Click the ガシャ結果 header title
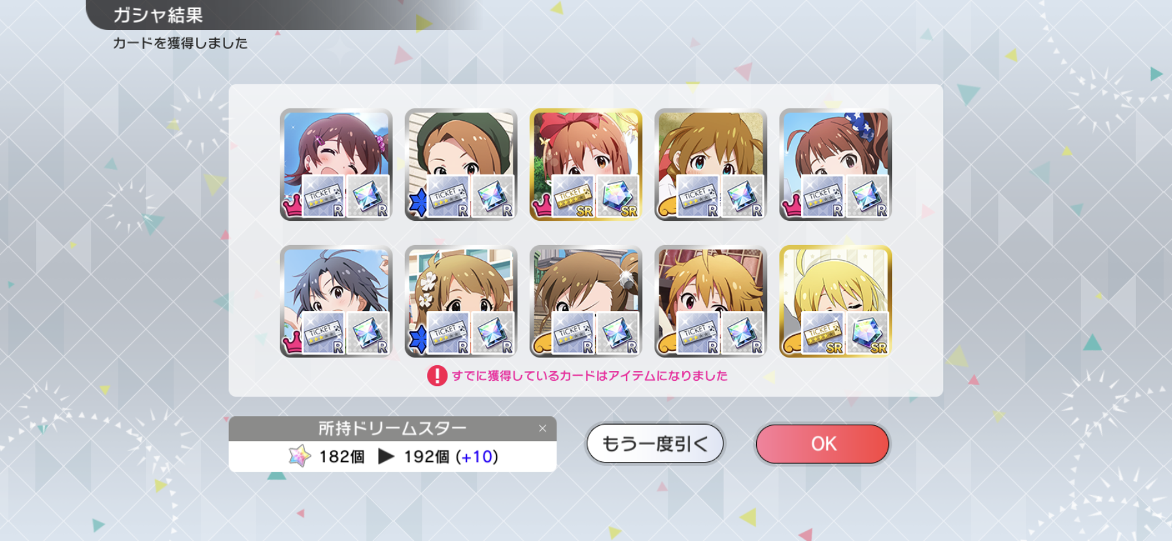Image resolution: width=1172 pixels, height=541 pixels. click(158, 15)
